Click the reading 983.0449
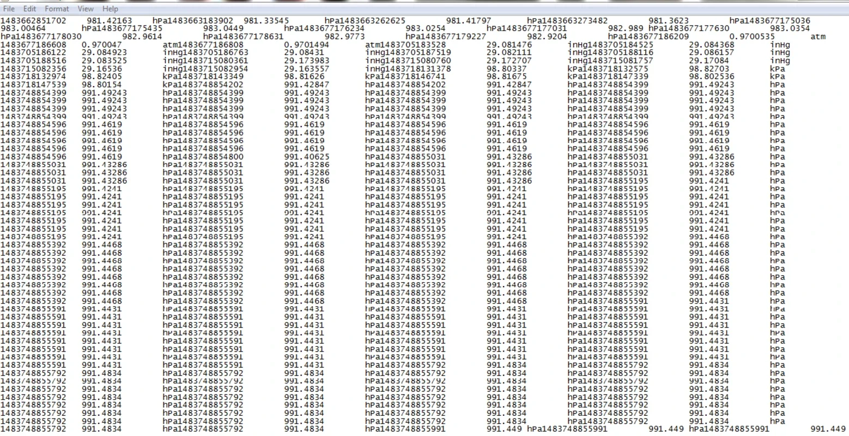This screenshot has height=436, width=849. [223, 28]
